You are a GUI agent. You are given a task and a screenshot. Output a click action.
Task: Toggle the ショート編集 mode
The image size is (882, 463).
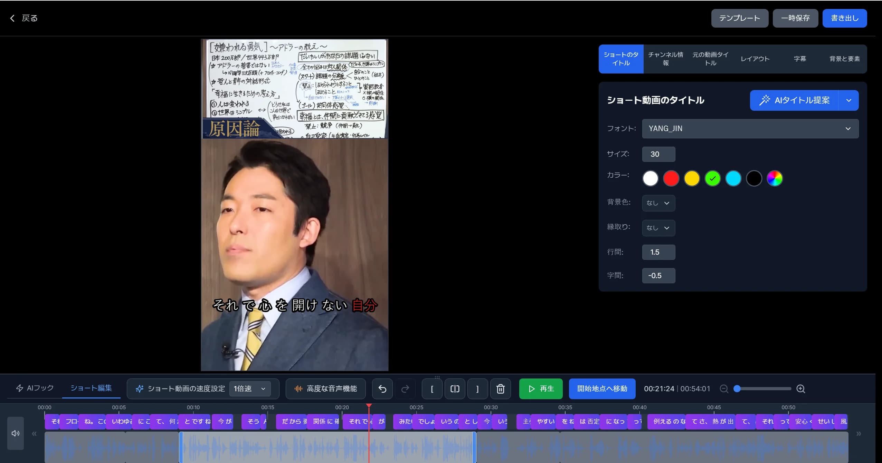pyautogui.click(x=91, y=388)
